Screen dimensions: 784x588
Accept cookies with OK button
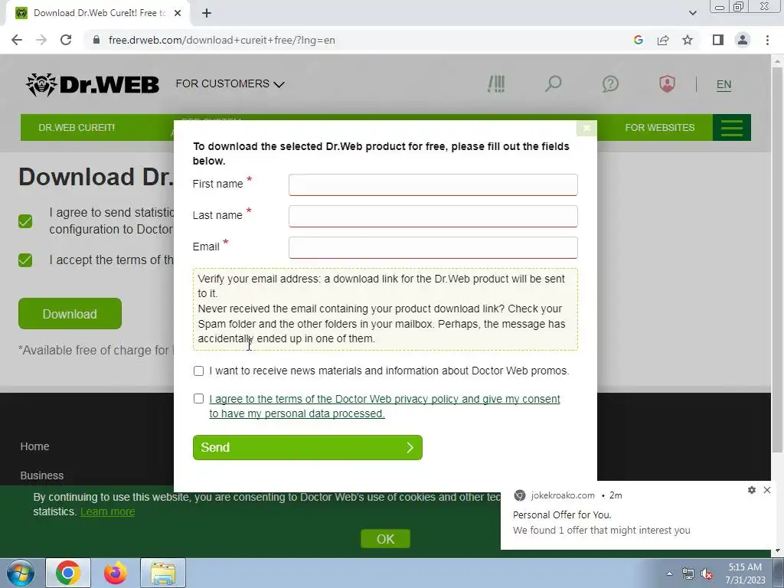(x=386, y=539)
